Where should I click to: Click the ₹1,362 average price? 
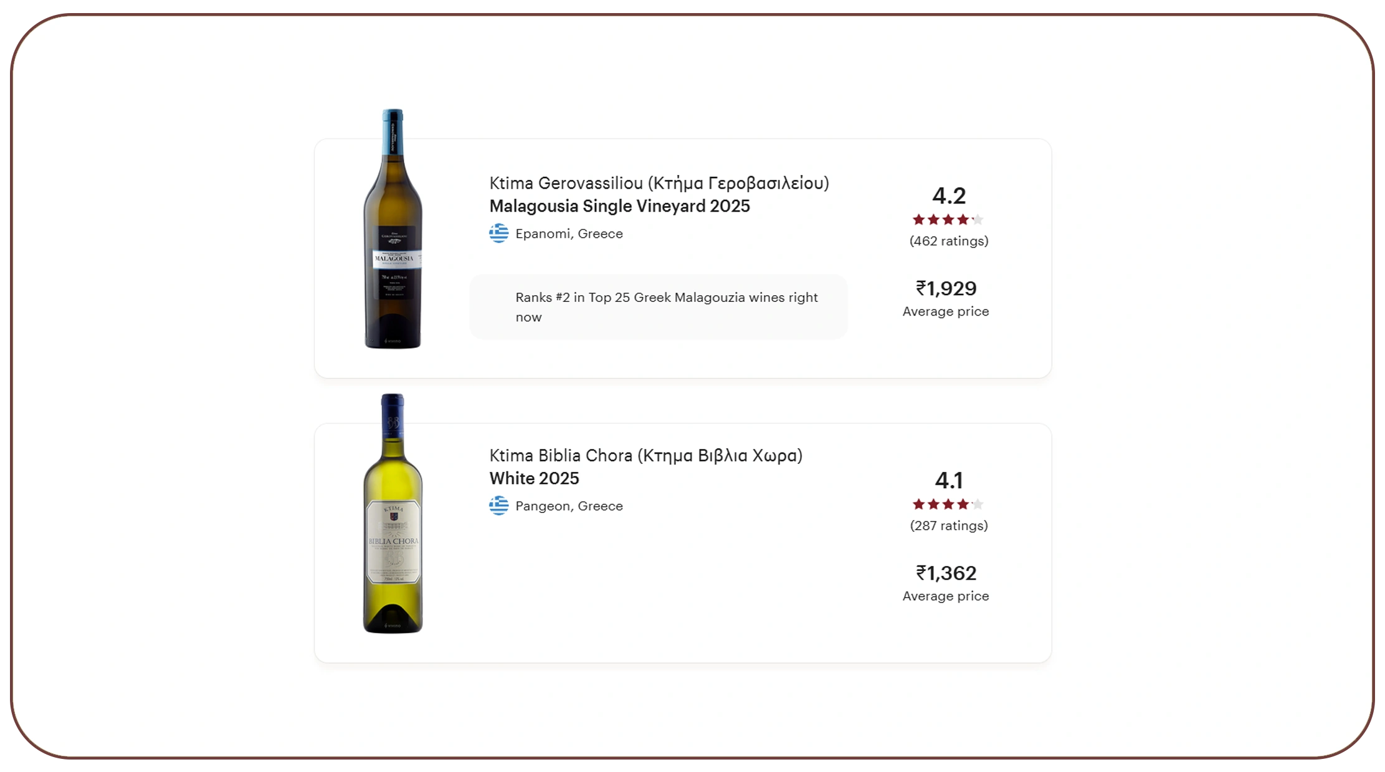(x=946, y=573)
